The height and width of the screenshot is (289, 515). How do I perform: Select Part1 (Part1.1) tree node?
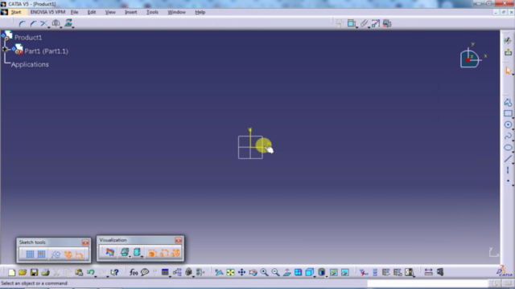coord(47,51)
